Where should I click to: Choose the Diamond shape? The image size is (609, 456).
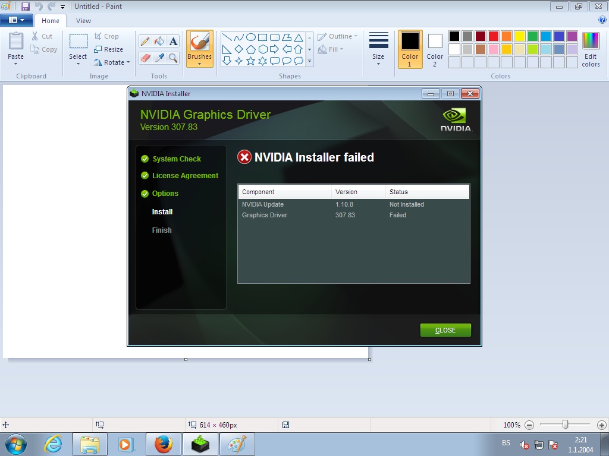coord(239,49)
